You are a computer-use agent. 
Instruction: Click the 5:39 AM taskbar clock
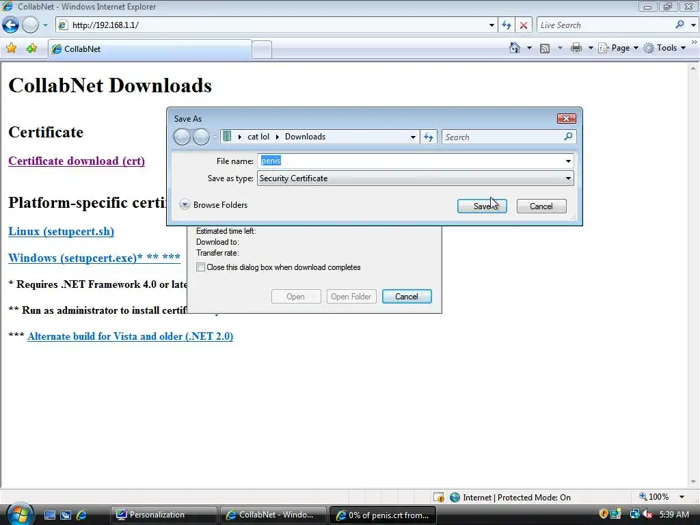pos(674,514)
